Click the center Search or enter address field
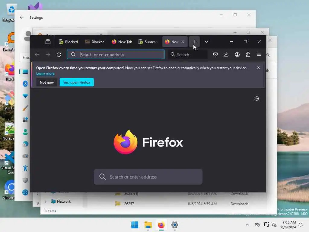 point(148,177)
